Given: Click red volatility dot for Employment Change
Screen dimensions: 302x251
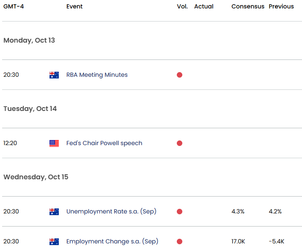Looking at the screenshot, I should 179,242.
